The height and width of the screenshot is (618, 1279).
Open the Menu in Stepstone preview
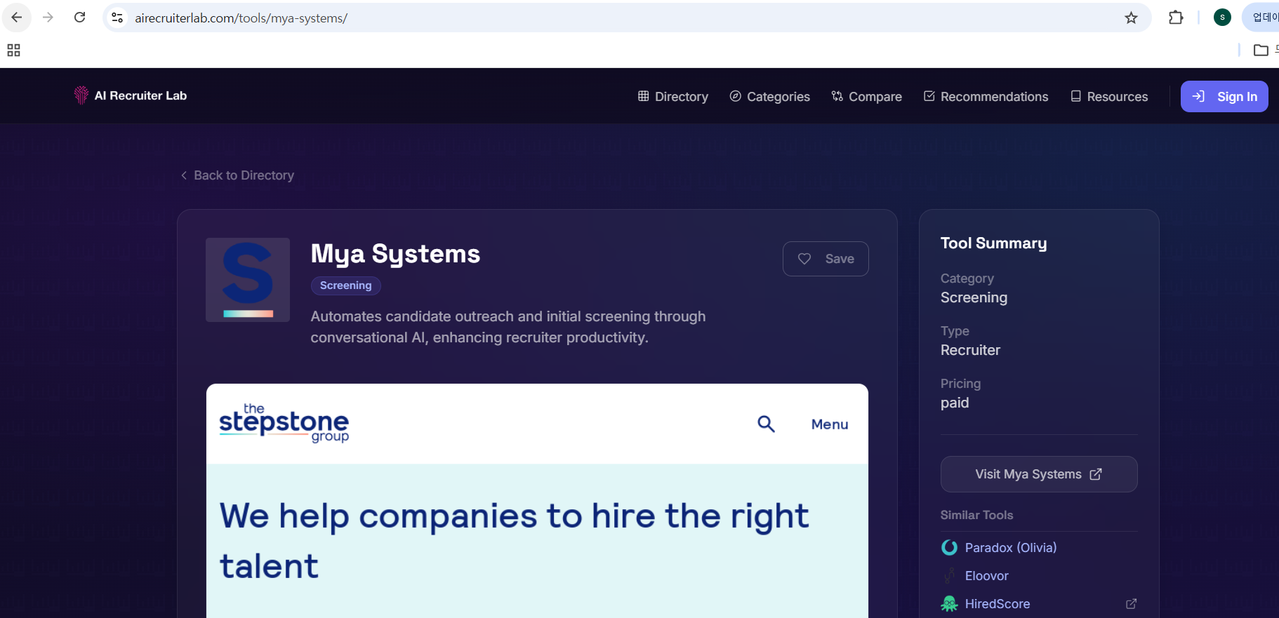830,424
